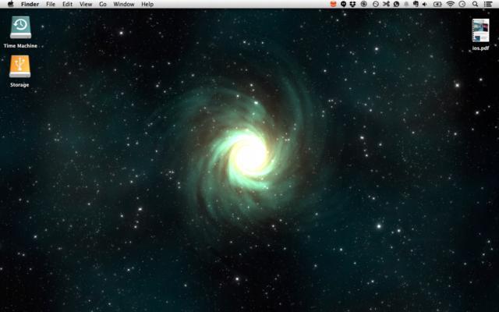The image size is (499, 312).
Task: Open the clock icon in menu bar
Action: [x=462, y=4]
